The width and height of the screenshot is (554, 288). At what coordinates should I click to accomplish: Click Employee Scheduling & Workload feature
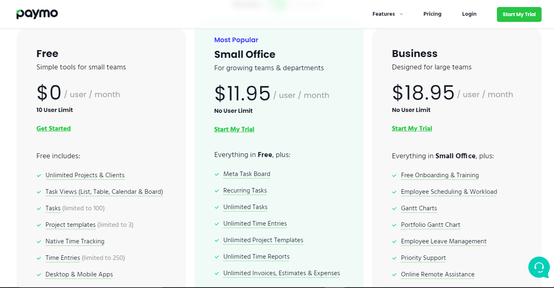click(449, 192)
